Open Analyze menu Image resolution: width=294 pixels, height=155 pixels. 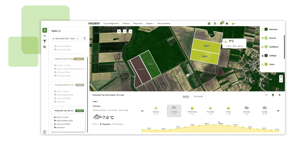tap(150, 23)
